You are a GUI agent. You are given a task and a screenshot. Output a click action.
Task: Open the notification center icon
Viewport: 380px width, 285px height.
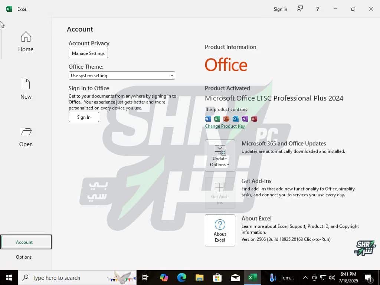(368, 278)
